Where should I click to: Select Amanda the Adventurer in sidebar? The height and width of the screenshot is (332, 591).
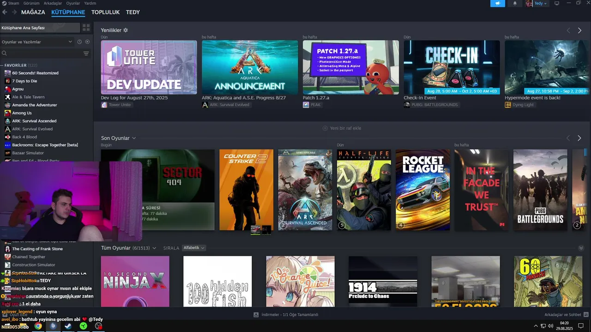pyautogui.click(x=35, y=105)
